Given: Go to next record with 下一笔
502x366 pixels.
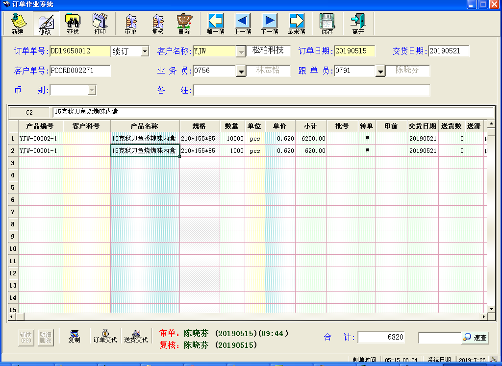Looking at the screenshot, I should (x=269, y=24).
